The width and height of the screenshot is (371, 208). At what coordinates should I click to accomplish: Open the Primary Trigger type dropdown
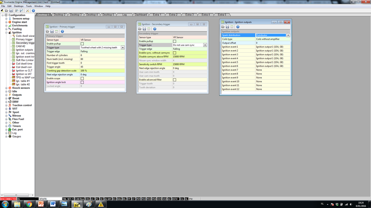(x=123, y=47)
